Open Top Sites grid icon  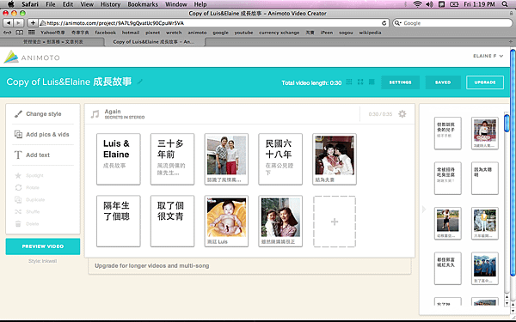(x=32, y=33)
